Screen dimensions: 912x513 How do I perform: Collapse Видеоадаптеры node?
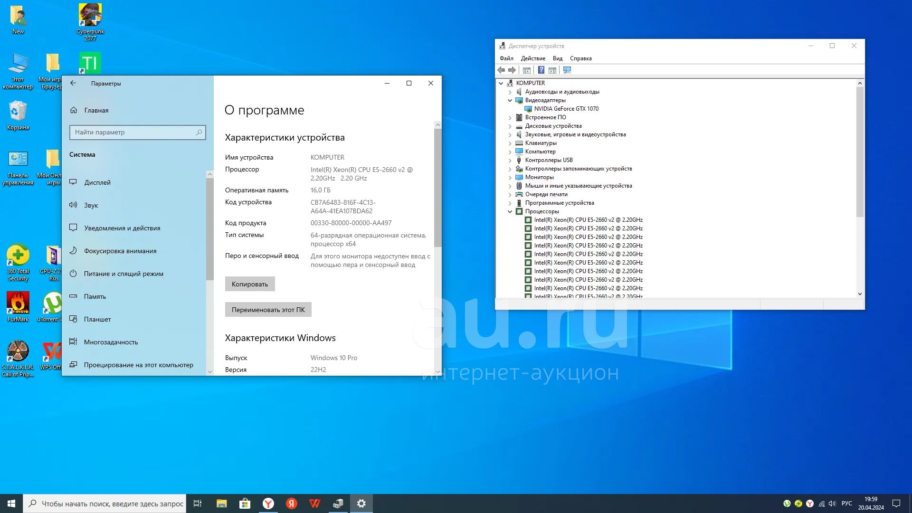coord(510,101)
